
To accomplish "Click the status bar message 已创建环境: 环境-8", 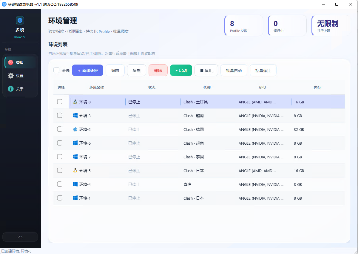I will (x=16, y=251).
